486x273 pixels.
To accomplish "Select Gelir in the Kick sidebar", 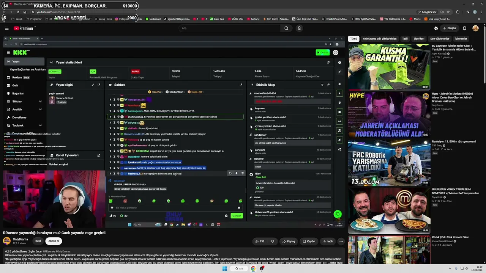I will point(15,85).
